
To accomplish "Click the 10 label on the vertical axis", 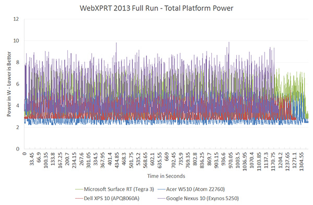I will (x=16, y=41).
